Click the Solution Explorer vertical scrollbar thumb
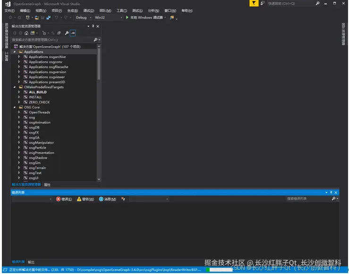The width and height of the screenshot is (349, 274). 99,64
